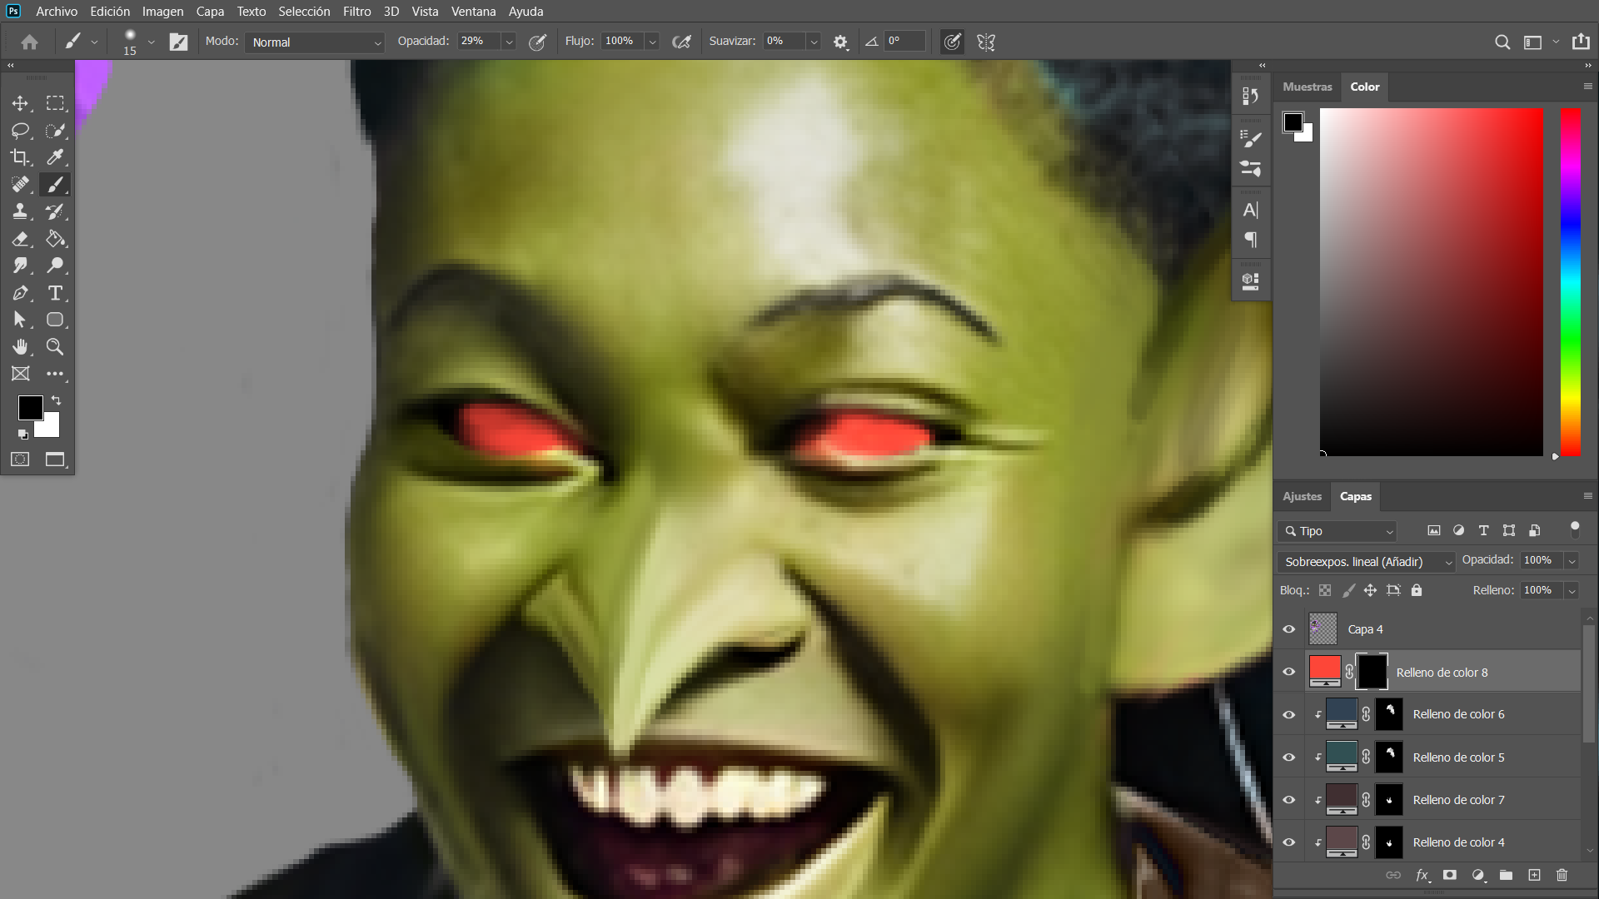Screen dimensions: 1599x899
Task: Open the brush Modo dropdown set to Normal
Action: point(315,42)
